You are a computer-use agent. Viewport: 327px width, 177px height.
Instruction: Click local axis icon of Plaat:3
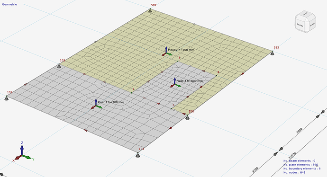(x=175, y=83)
